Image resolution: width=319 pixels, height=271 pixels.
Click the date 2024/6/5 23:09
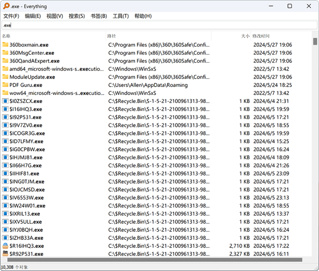tap(271, 173)
